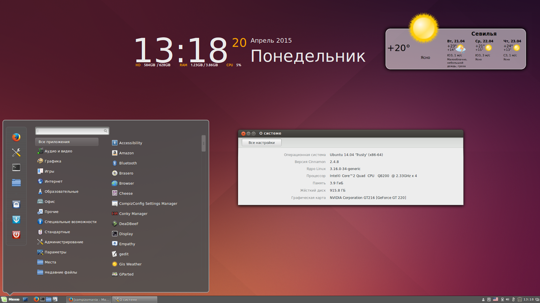The width and height of the screenshot is (540, 303).
Task: Click the disk drive tray icon
Action: coord(489,299)
